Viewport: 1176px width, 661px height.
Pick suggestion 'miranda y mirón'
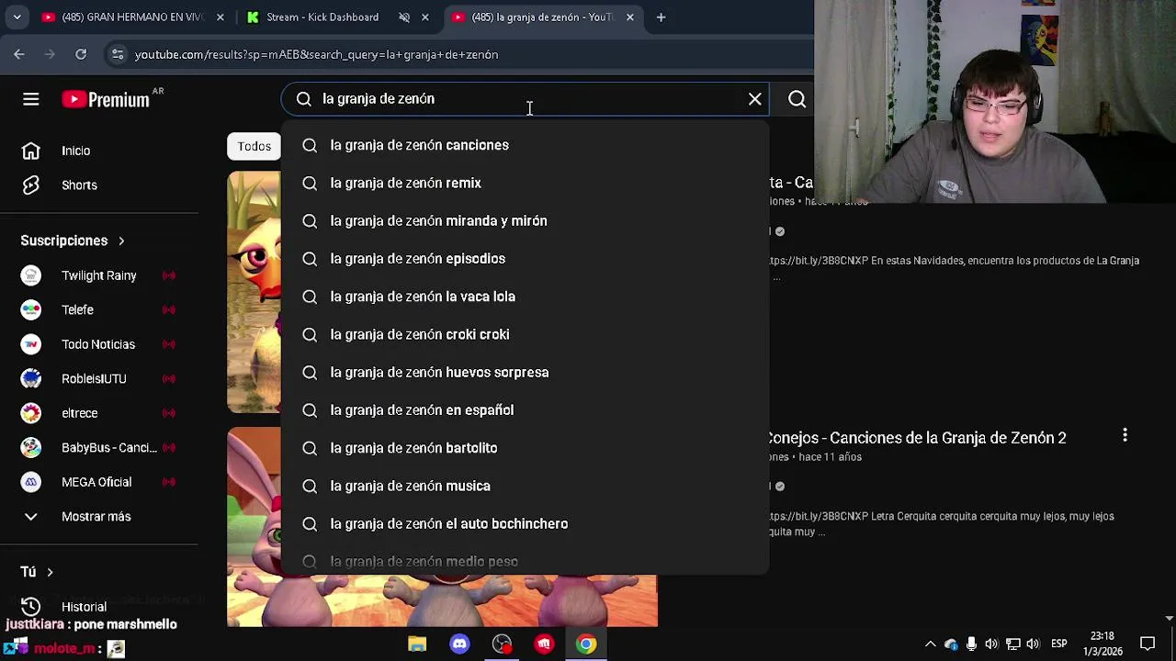coord(525,221)
